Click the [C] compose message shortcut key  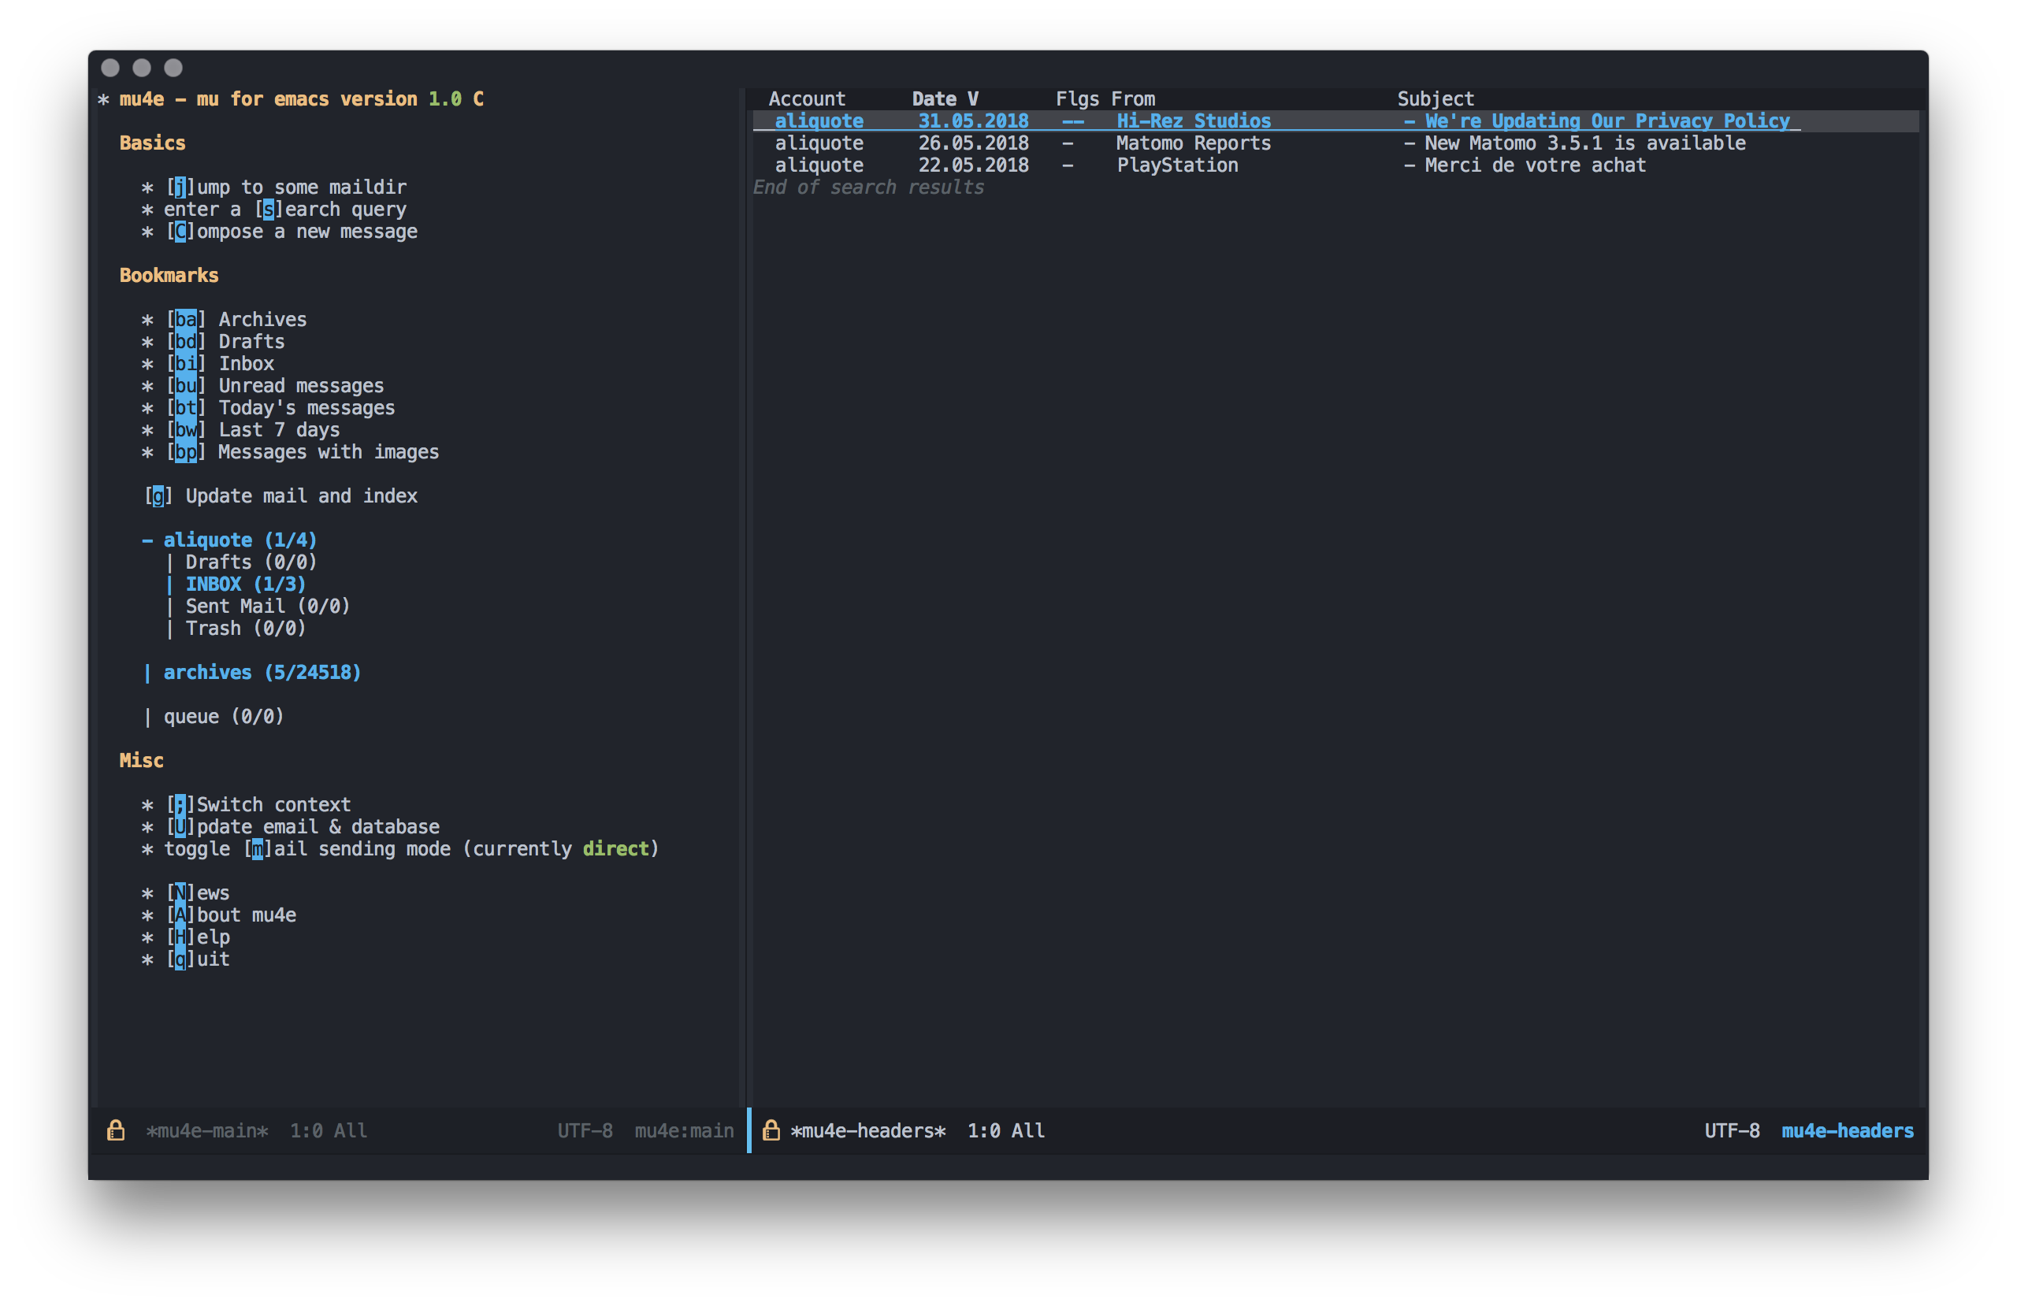pos(180,232)
